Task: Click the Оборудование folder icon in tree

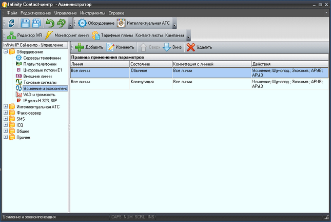Action: click(12, 51)
